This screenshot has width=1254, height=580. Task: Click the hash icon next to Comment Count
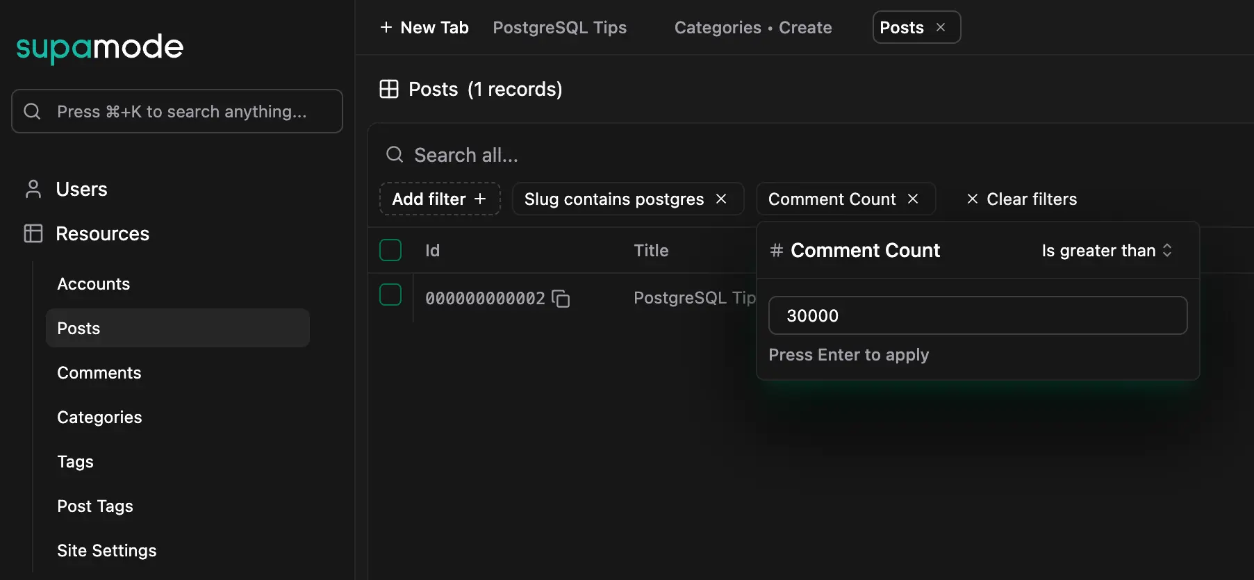coord(777,250)
